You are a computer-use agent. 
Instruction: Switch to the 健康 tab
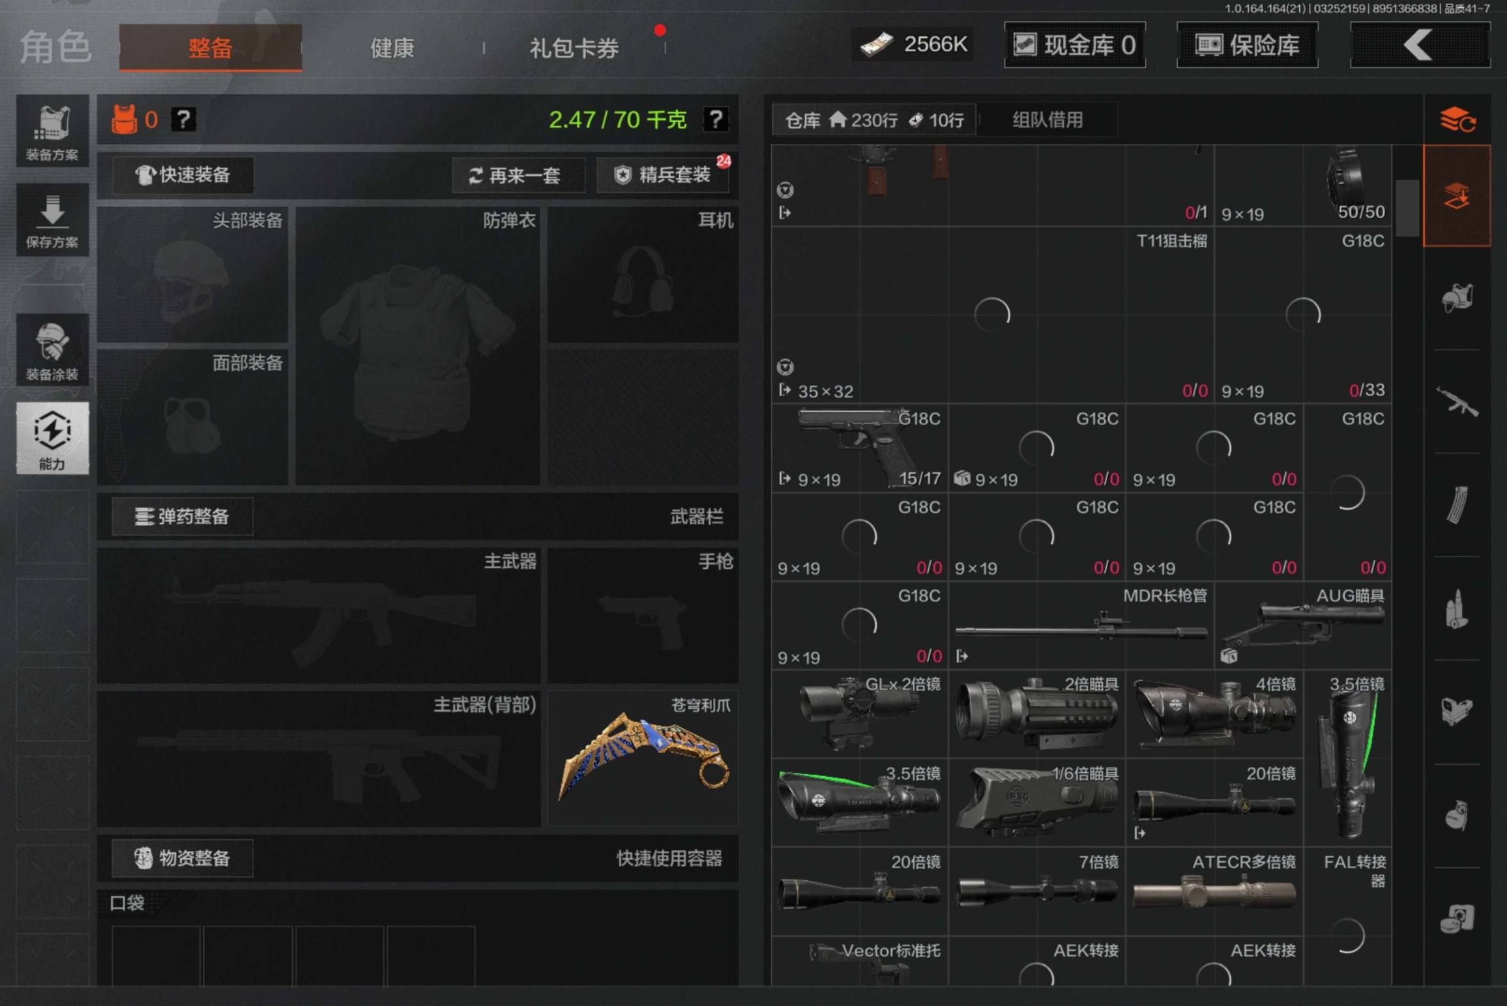point(392,48)
